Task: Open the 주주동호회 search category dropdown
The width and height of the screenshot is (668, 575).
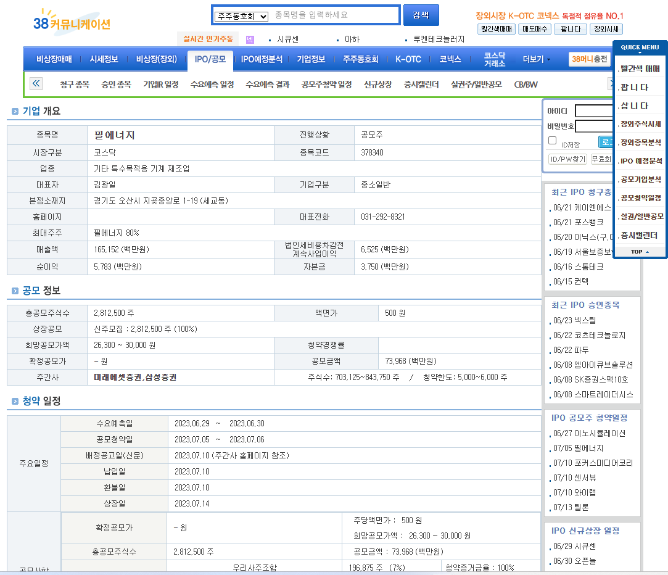Action: 241,16
